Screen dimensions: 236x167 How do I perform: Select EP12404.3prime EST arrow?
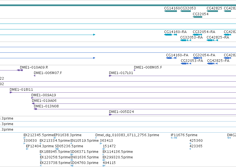point(27,149)
